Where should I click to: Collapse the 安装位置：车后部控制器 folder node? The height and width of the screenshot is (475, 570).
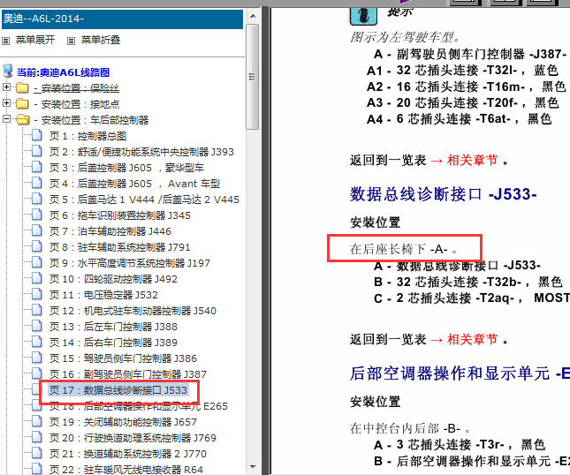click(x=6, y=118)
